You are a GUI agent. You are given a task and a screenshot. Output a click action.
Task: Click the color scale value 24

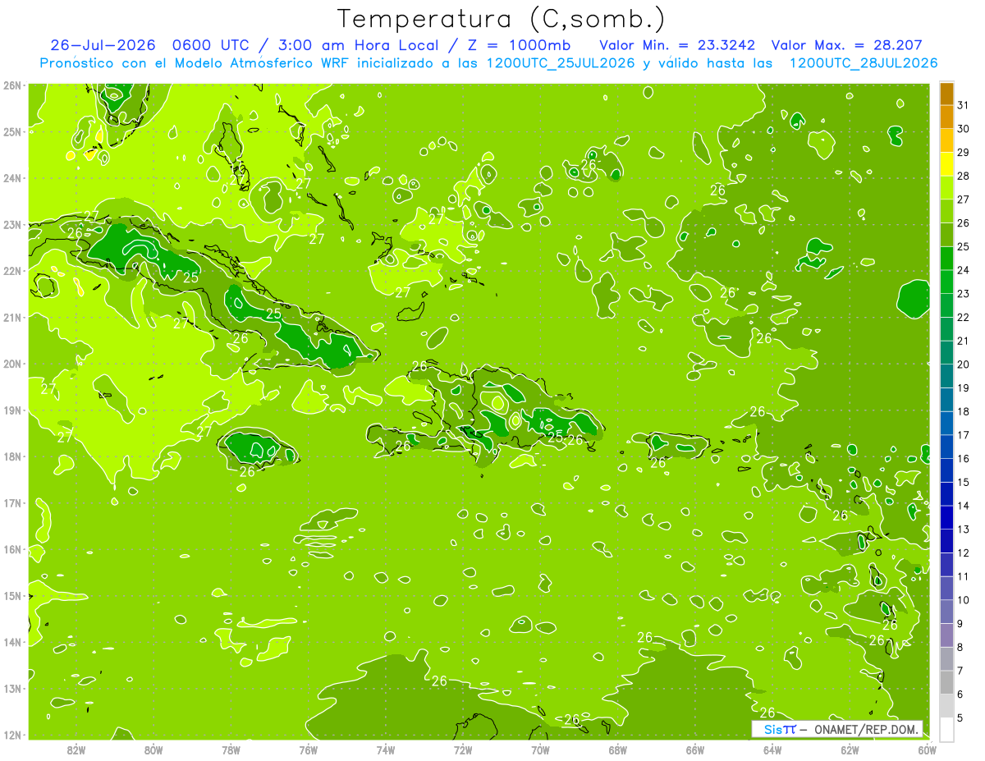point(964,270)
